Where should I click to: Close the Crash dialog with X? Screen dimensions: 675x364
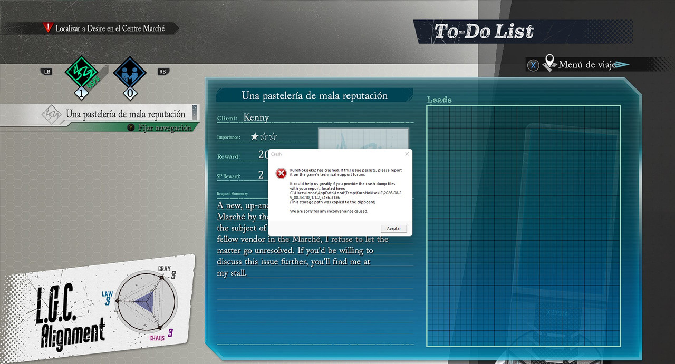coord(407,154)
